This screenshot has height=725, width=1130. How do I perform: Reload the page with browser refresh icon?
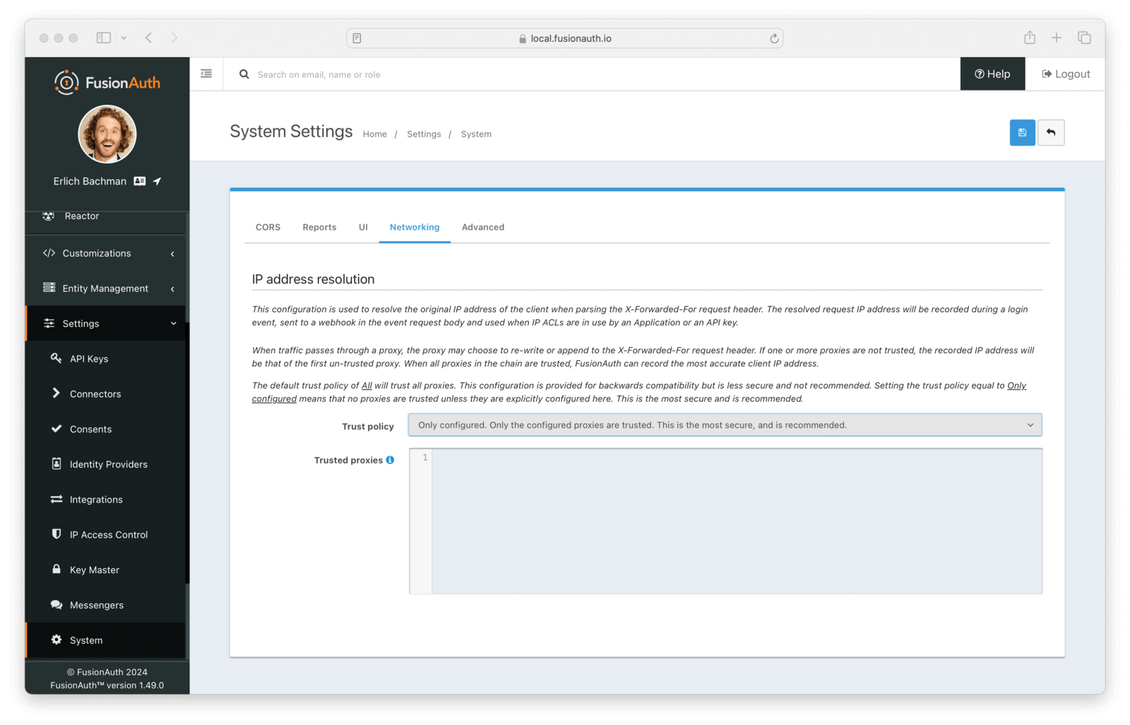pyautogui.click(x=774, y=38)
